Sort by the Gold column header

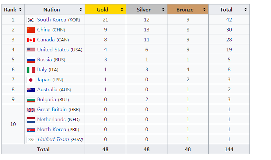(x=105, y=10)
